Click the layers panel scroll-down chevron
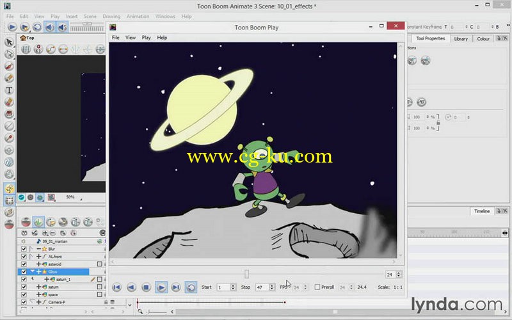Image resolution: width=512 pixels, height=320 pixels. 130,305
